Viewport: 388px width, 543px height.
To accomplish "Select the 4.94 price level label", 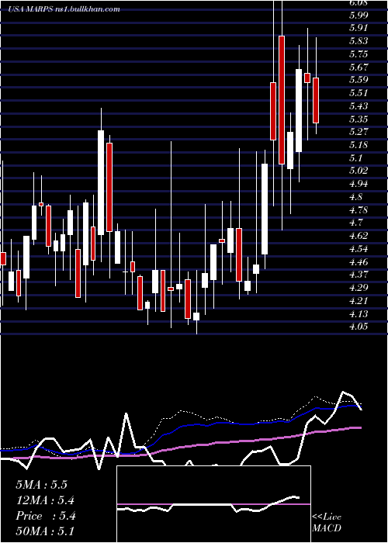I will pos(359,184).
